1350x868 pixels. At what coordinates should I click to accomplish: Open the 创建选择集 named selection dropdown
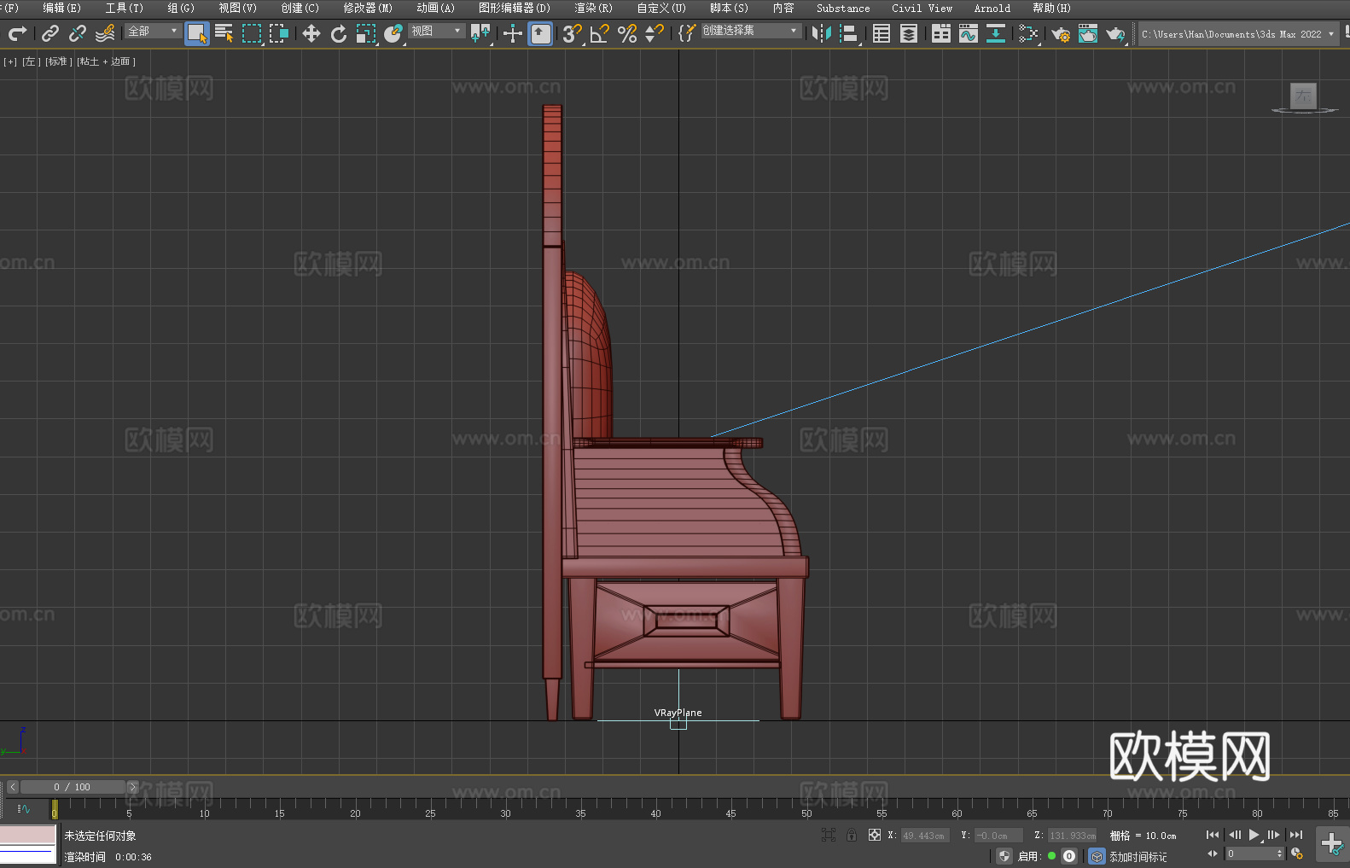coord(751,31)
